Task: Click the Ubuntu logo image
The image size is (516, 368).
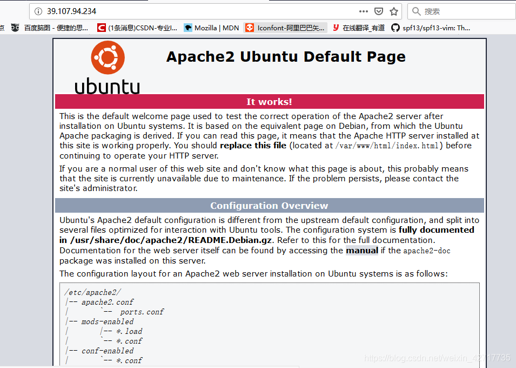Action: [x=108, y=67]
